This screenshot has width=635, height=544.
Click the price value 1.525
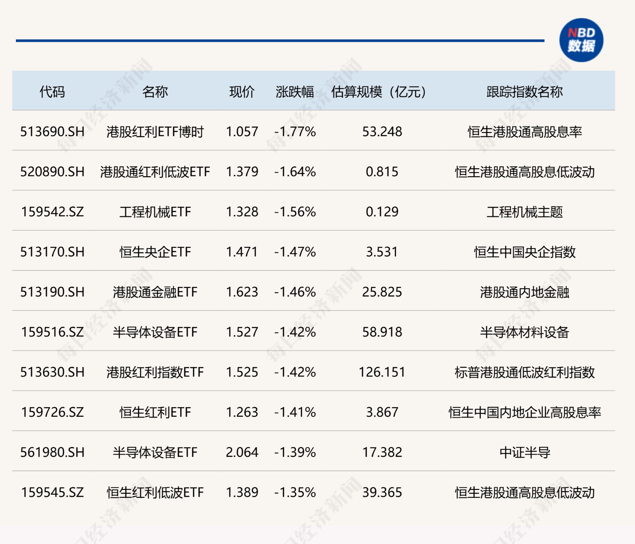(x=242, y=373)
